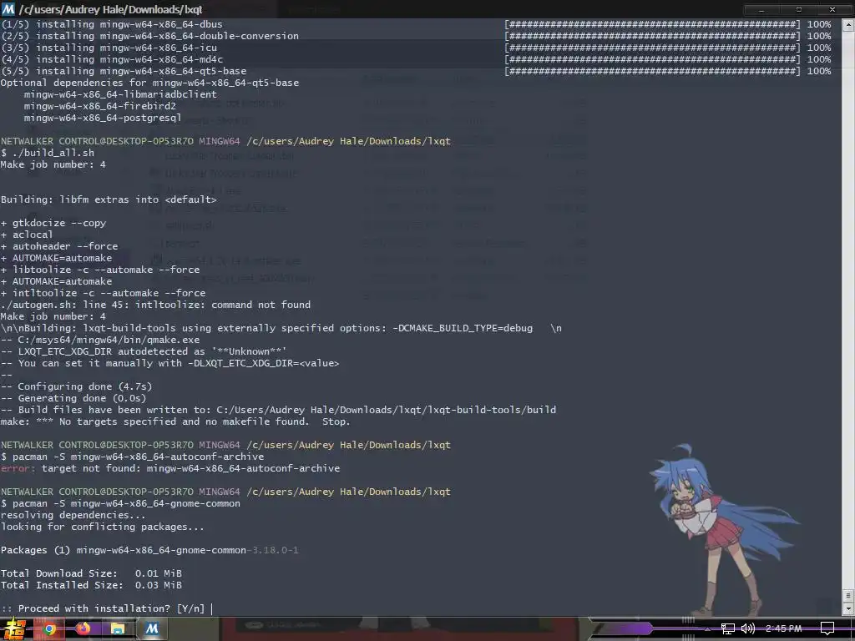Open network status tray icon
Screen dimensions: 855x641
(727, 629)
